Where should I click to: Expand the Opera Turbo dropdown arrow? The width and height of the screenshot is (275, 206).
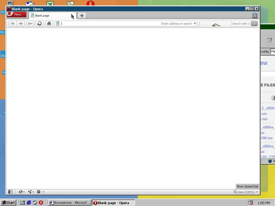[x=43, y=192]
